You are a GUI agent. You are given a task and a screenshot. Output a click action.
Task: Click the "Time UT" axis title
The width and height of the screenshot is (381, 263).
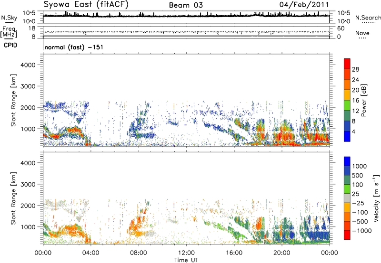click(x=186, y=260)
